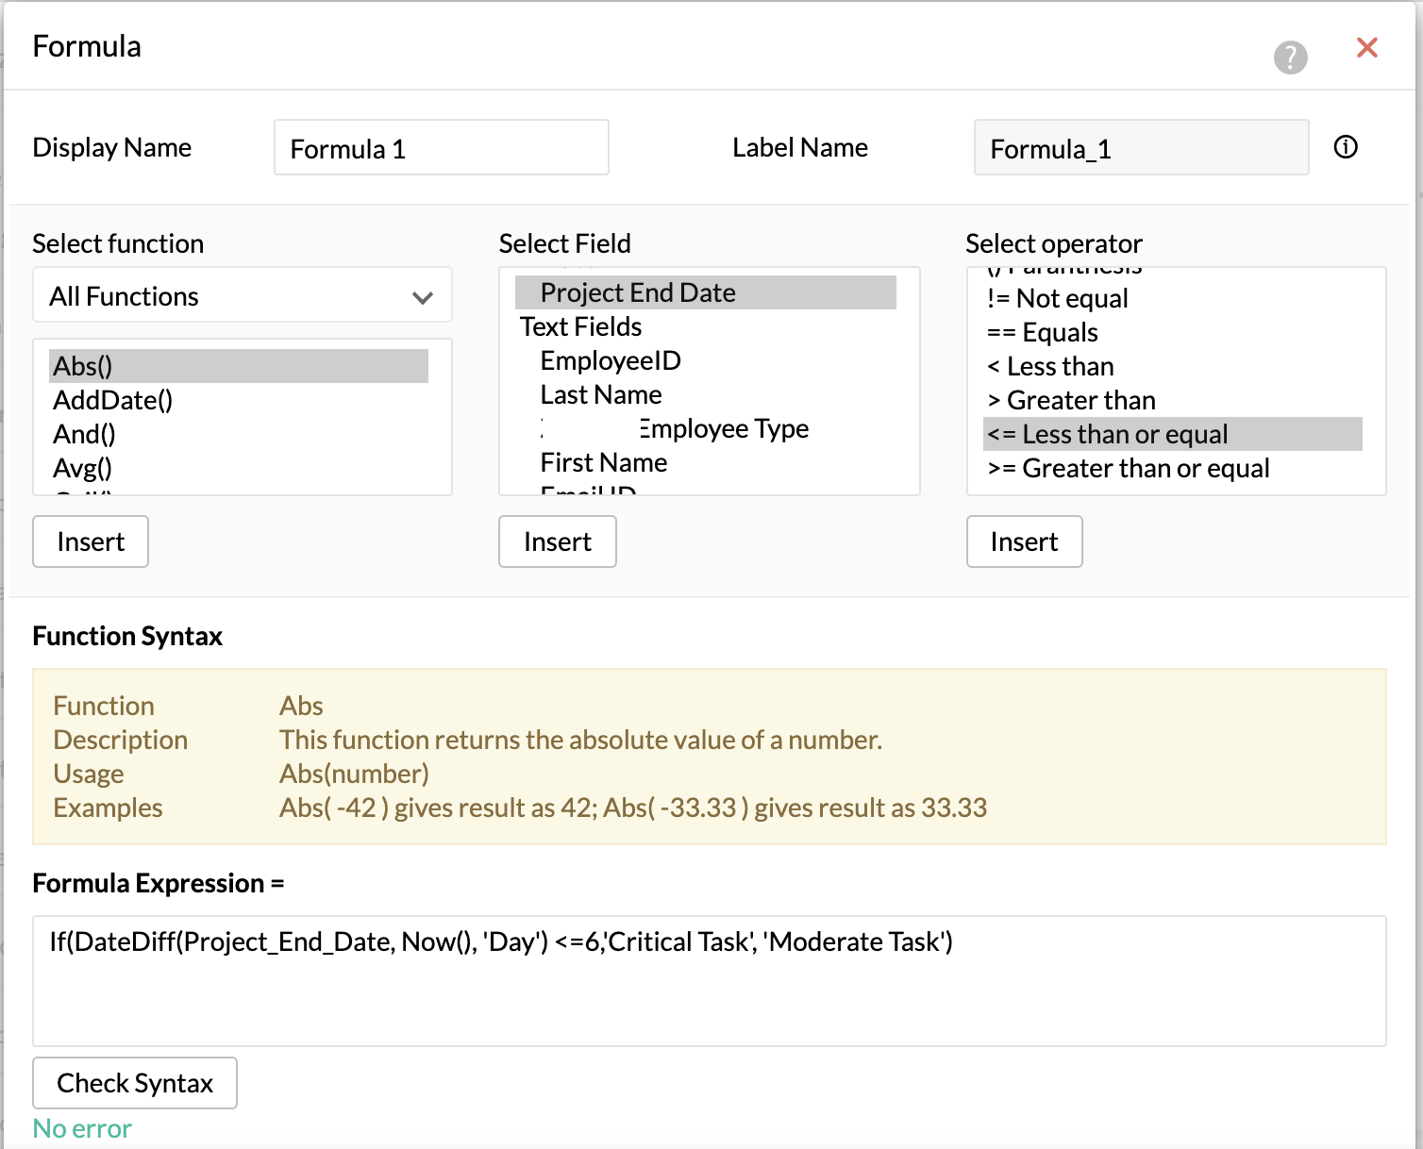1423x1149 pixels.
Task: Select the Avg() function
Action: click(239, 468)
